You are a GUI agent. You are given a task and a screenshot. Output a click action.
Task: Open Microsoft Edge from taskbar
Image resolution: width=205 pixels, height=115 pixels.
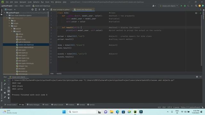tap(118, 112)
